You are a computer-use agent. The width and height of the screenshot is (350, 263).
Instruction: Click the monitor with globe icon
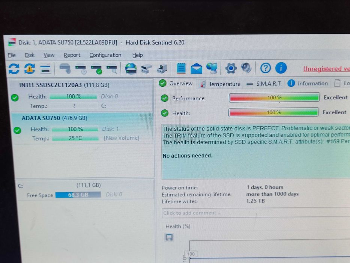[212, 68]
